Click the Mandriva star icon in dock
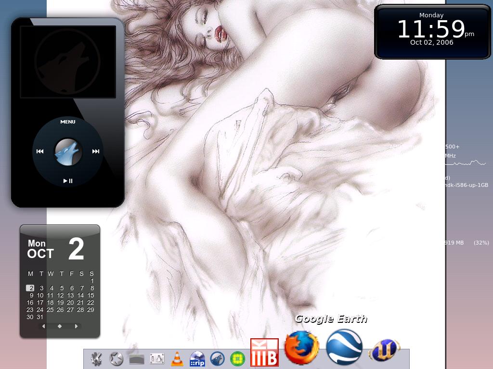 click(x=116, y=358)
